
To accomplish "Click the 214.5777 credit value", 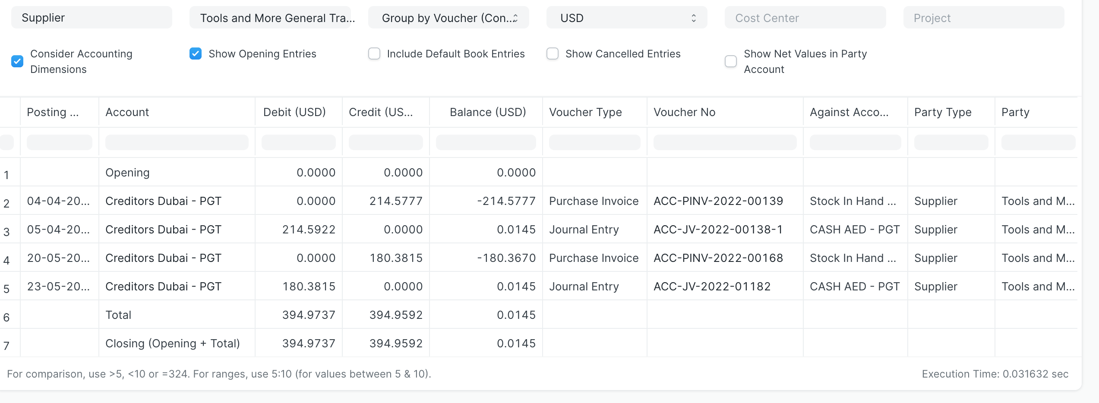I will tap(396, 201).
